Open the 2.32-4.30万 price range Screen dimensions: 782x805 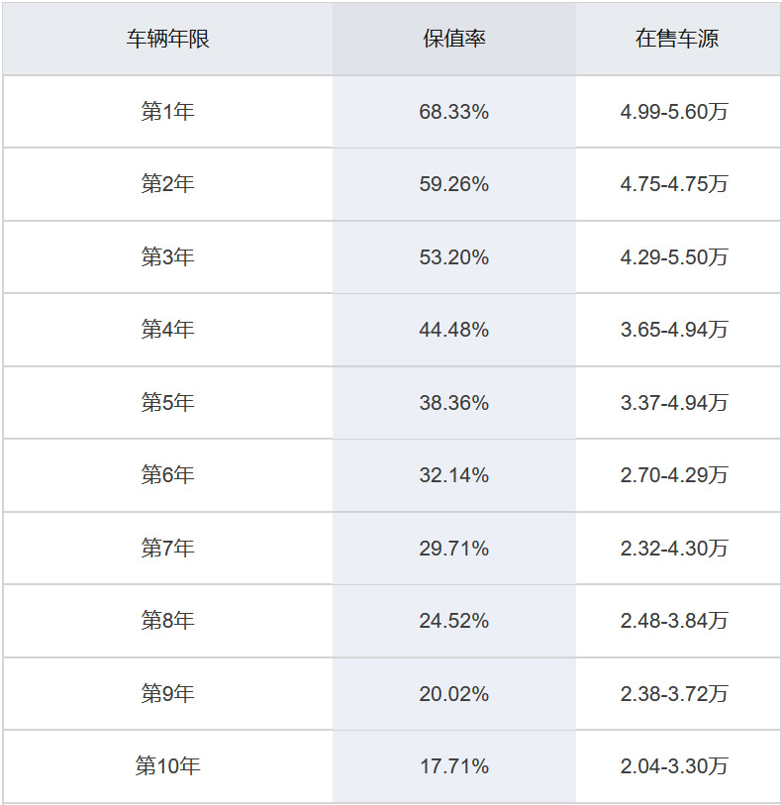[674, 549]
